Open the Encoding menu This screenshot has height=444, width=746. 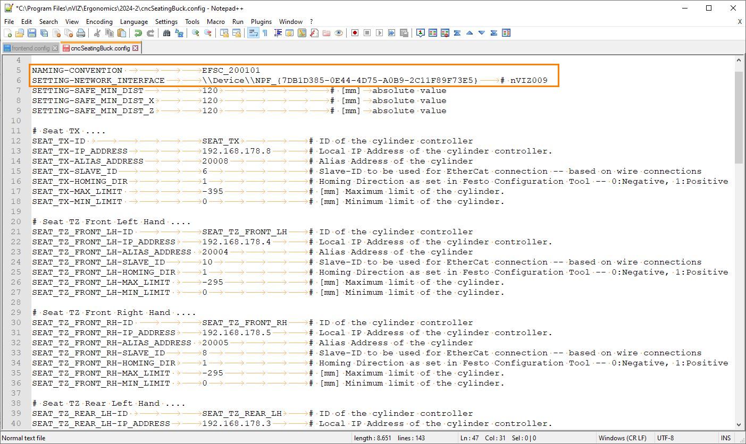point(99,22)
